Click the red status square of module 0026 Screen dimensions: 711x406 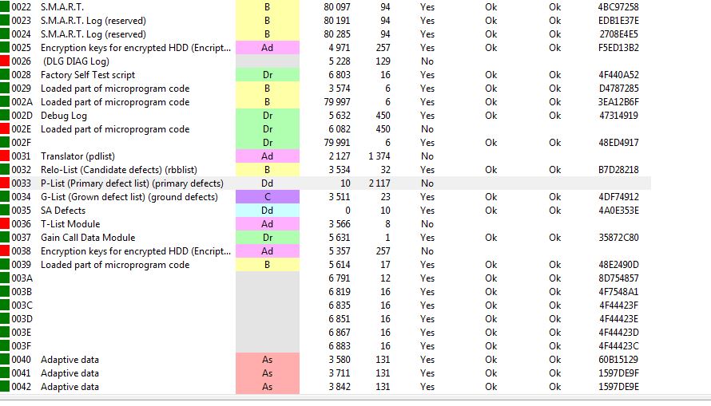click(x=5, y=61)
